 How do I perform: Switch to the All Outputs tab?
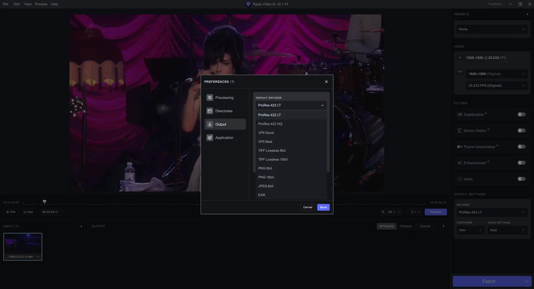tap(387, 226)
